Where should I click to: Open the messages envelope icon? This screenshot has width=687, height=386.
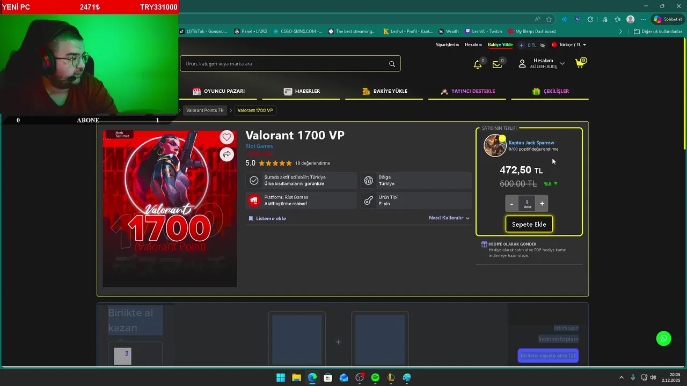coord(497,64)
